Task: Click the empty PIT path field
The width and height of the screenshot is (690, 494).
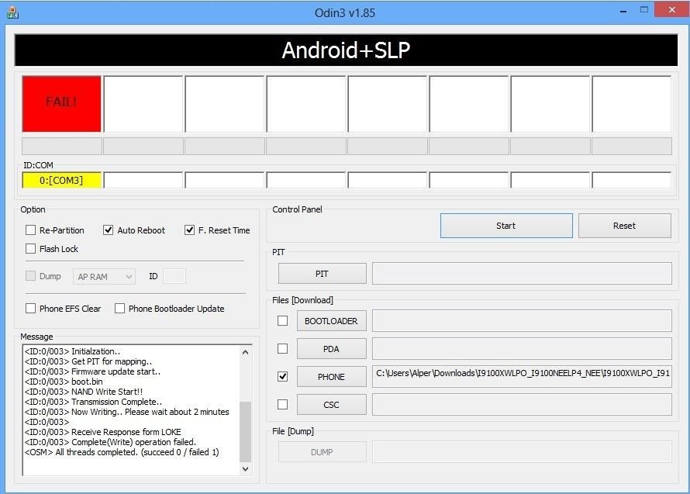Action: click(522, 274)
